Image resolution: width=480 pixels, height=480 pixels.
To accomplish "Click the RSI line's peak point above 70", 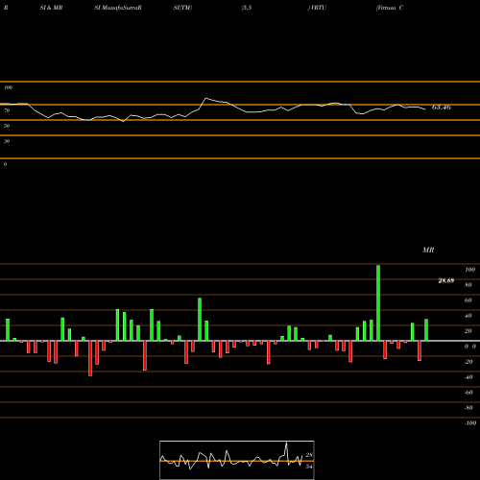I will [206, 98].
